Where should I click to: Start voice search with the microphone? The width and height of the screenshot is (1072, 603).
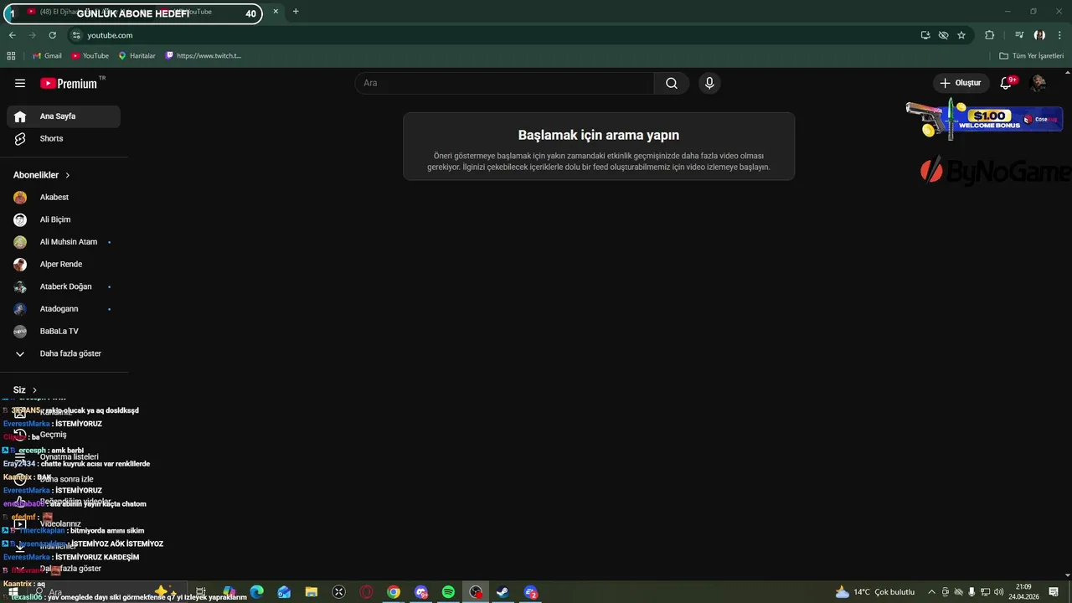pyautogui.click(x=709, y=83)
